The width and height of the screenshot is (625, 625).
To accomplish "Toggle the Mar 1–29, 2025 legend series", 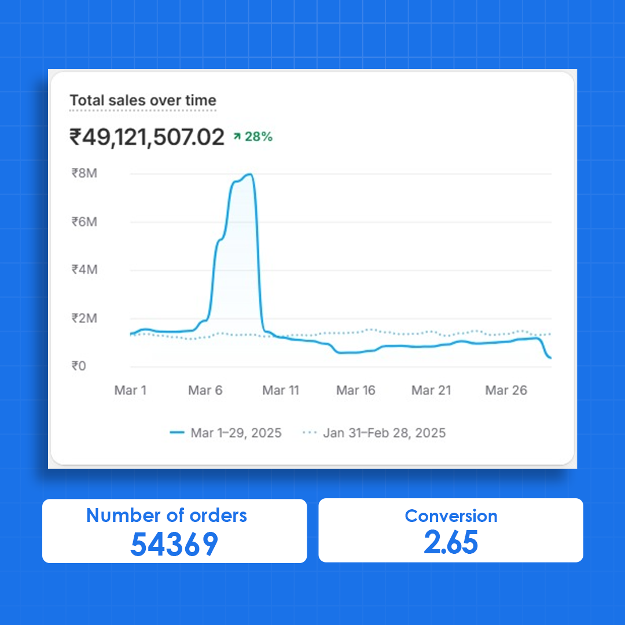I will (x=236, y=433).
